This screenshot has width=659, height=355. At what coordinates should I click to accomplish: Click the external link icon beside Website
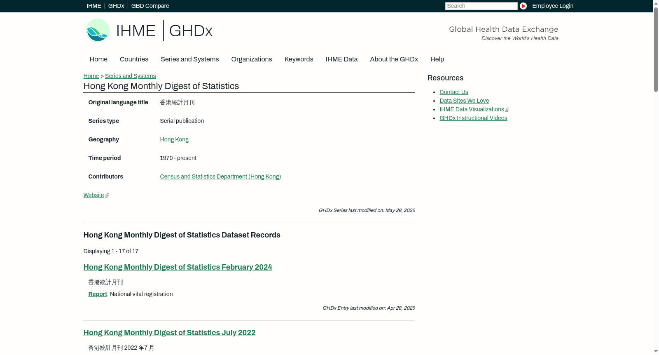[x=107, y=195]
